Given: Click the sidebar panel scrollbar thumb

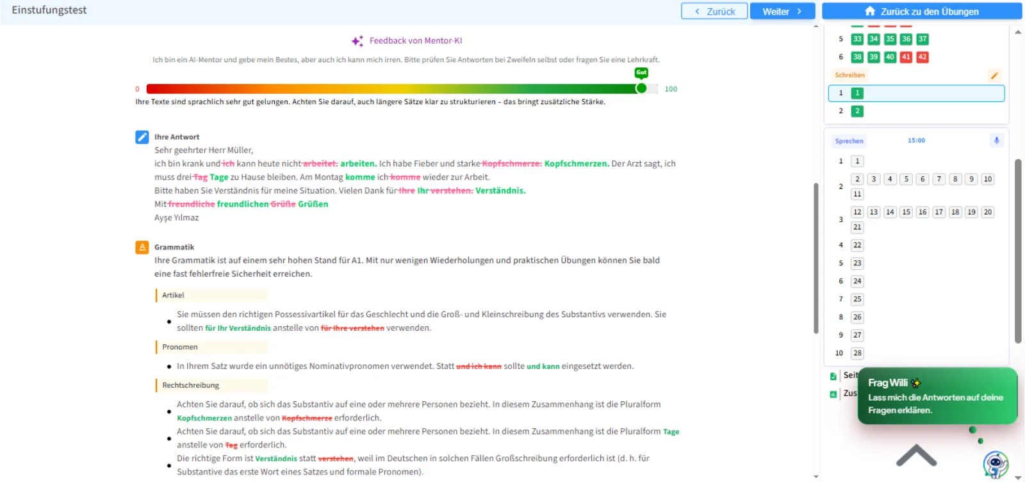Looking at the screenshot, I should point(1017,250).
